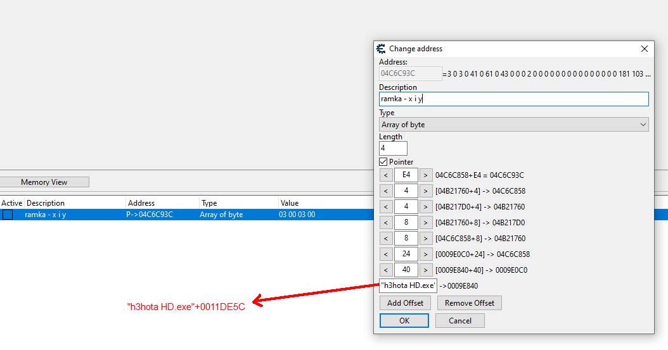The width and height of the screenshot is (668, 350).
Task: Increase the E4 offset with right arrow
Action: click(426, 175)
